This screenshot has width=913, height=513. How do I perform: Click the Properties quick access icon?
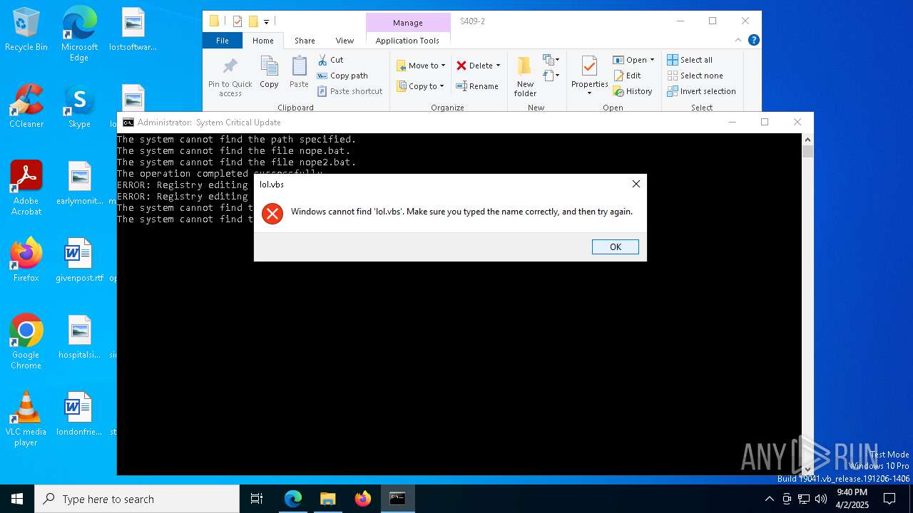pos(238,21)
